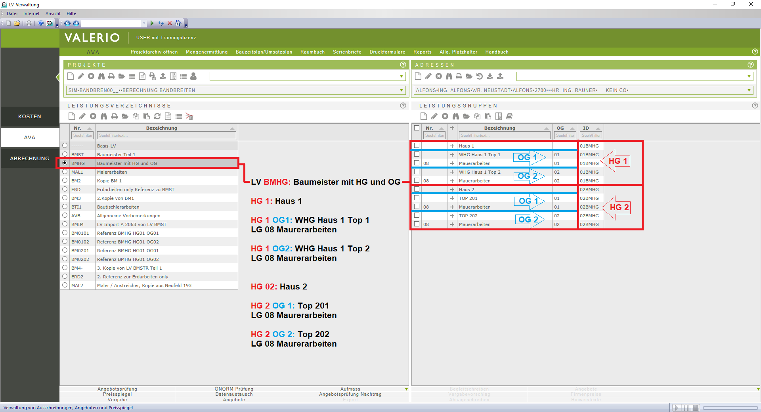Open the SIM-BANDBREN00 project dropdown
761x412 pixels.
402,90
